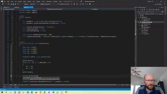The width and height of the screenshot is (167, 94).
Task: Collapse the FlatPhysics project node
Action: (x=139, y=17)
